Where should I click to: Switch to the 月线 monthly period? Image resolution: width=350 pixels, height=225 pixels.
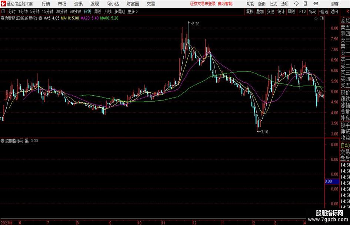point(108,11)
